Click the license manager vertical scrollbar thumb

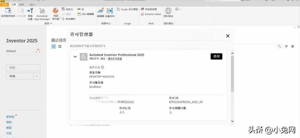click(232, 74)
